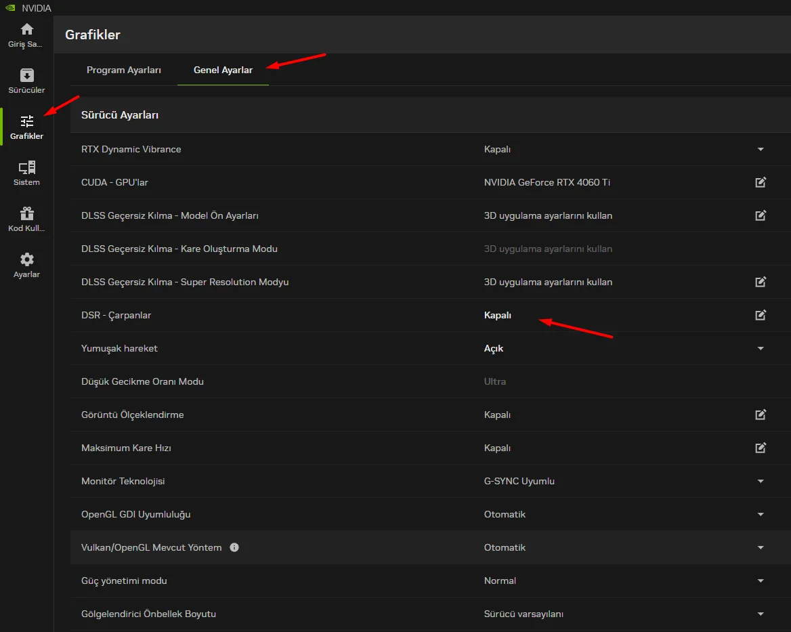Click Otomatik value for OpenGL GDI Uyumluluğu
791x632 pixels.
tap(505, 515)
